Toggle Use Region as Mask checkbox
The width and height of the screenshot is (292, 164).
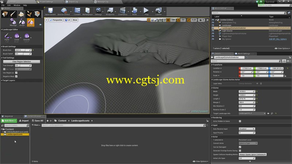[x=16, y=73]
